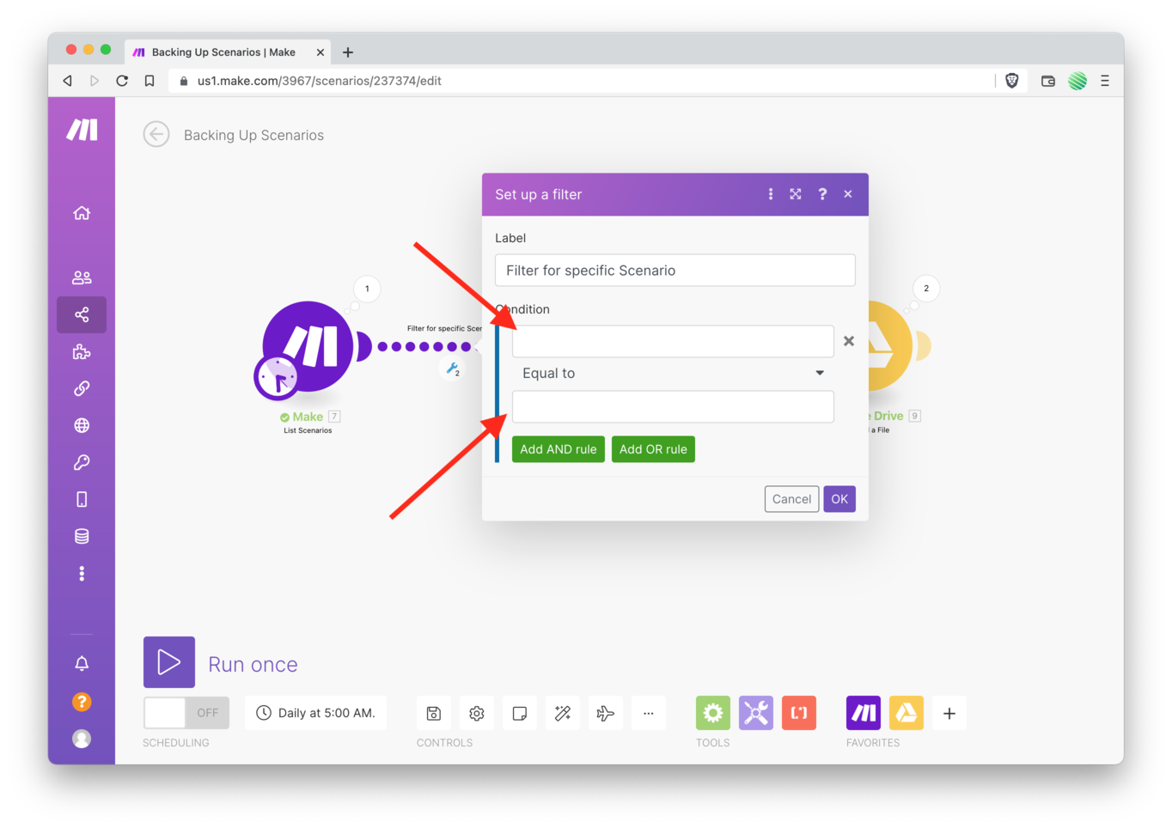Open a new browser tab
Viewport: 1172px width, 828px height.
(x=348, y=52)
